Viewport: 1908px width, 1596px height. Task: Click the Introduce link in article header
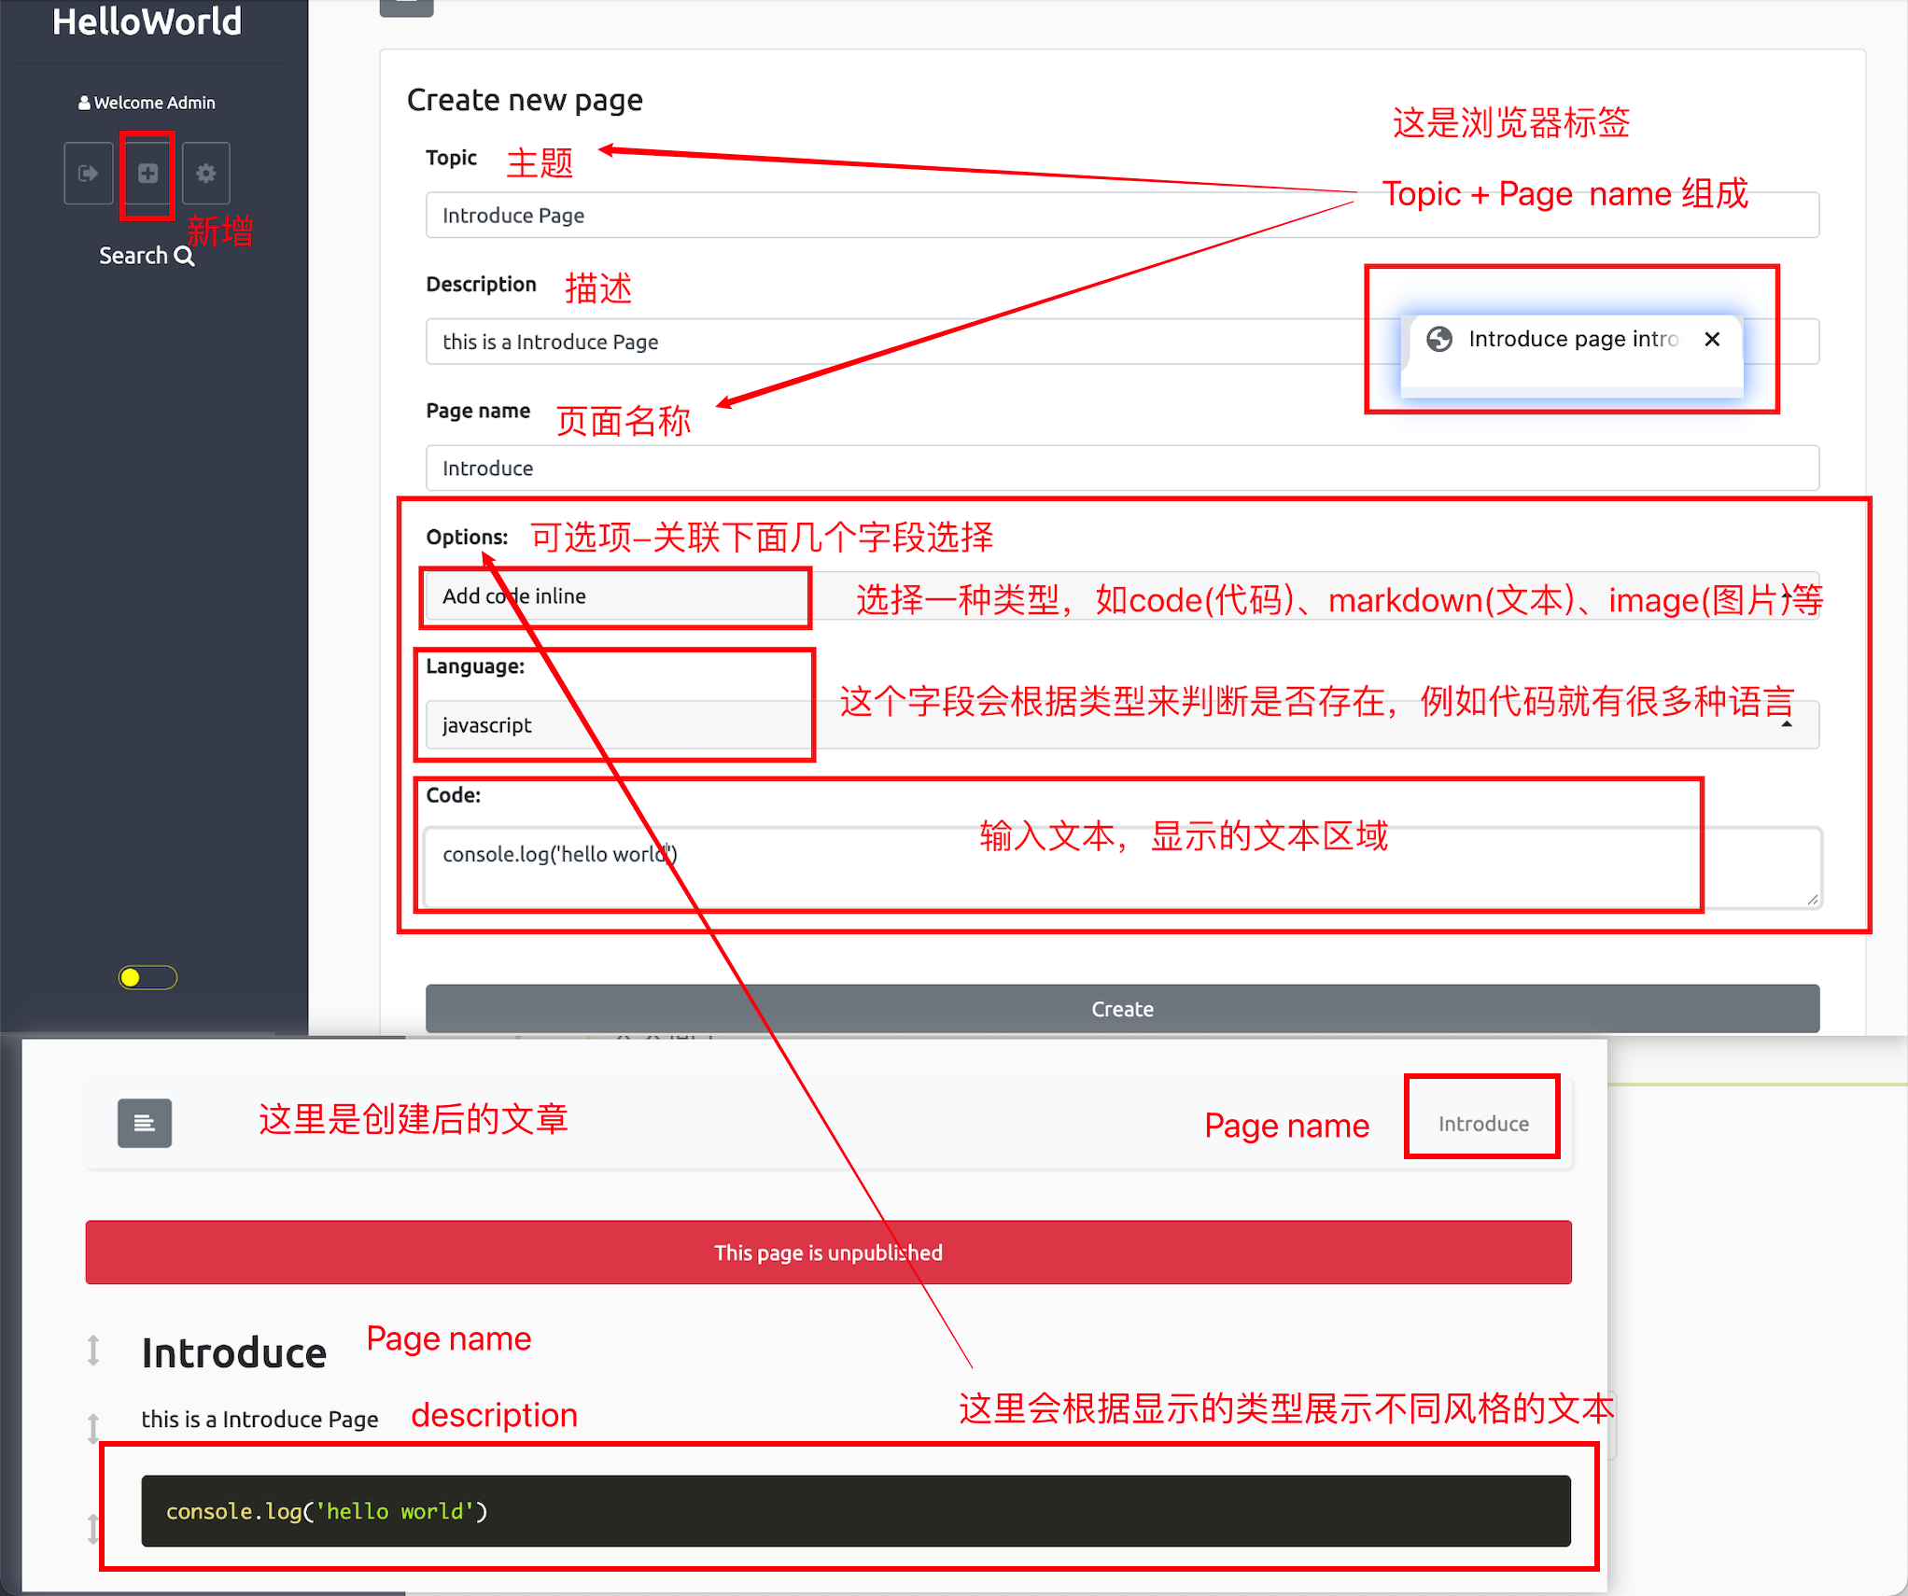click(1483, 1124)
